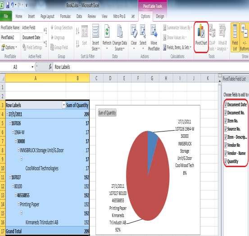Click Group Selection
Screen dimensions: 249x236
click(62, 27)
